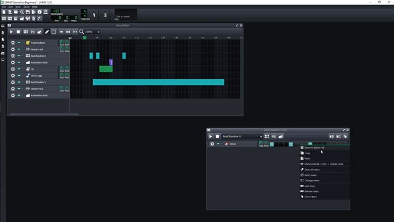Click the Kicker instrument name button

click(x=241, y=144)
